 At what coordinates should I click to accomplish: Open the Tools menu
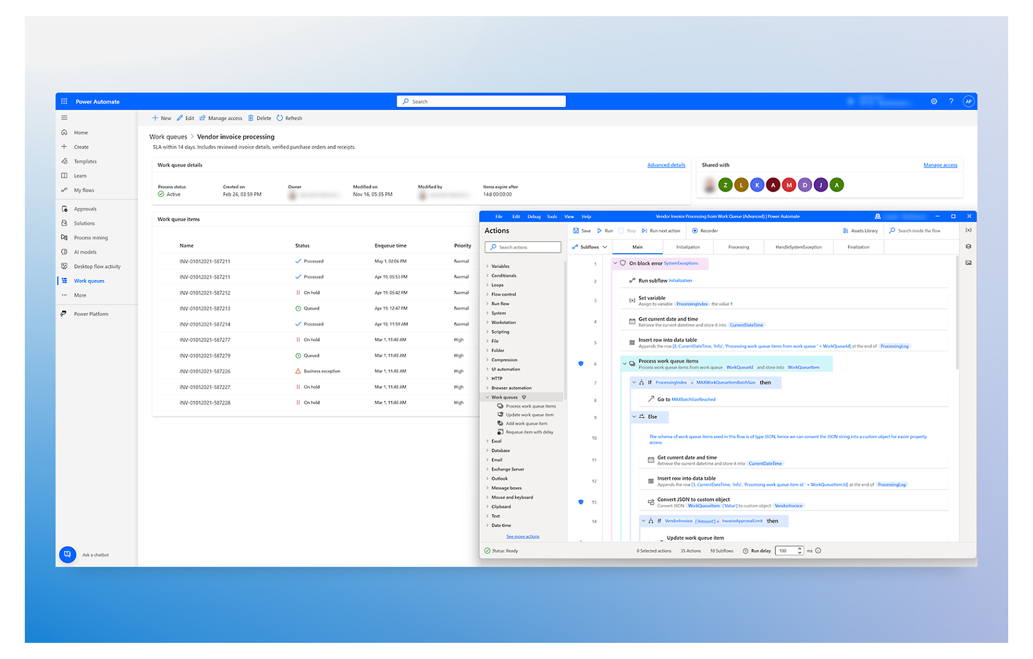[552, 217]
